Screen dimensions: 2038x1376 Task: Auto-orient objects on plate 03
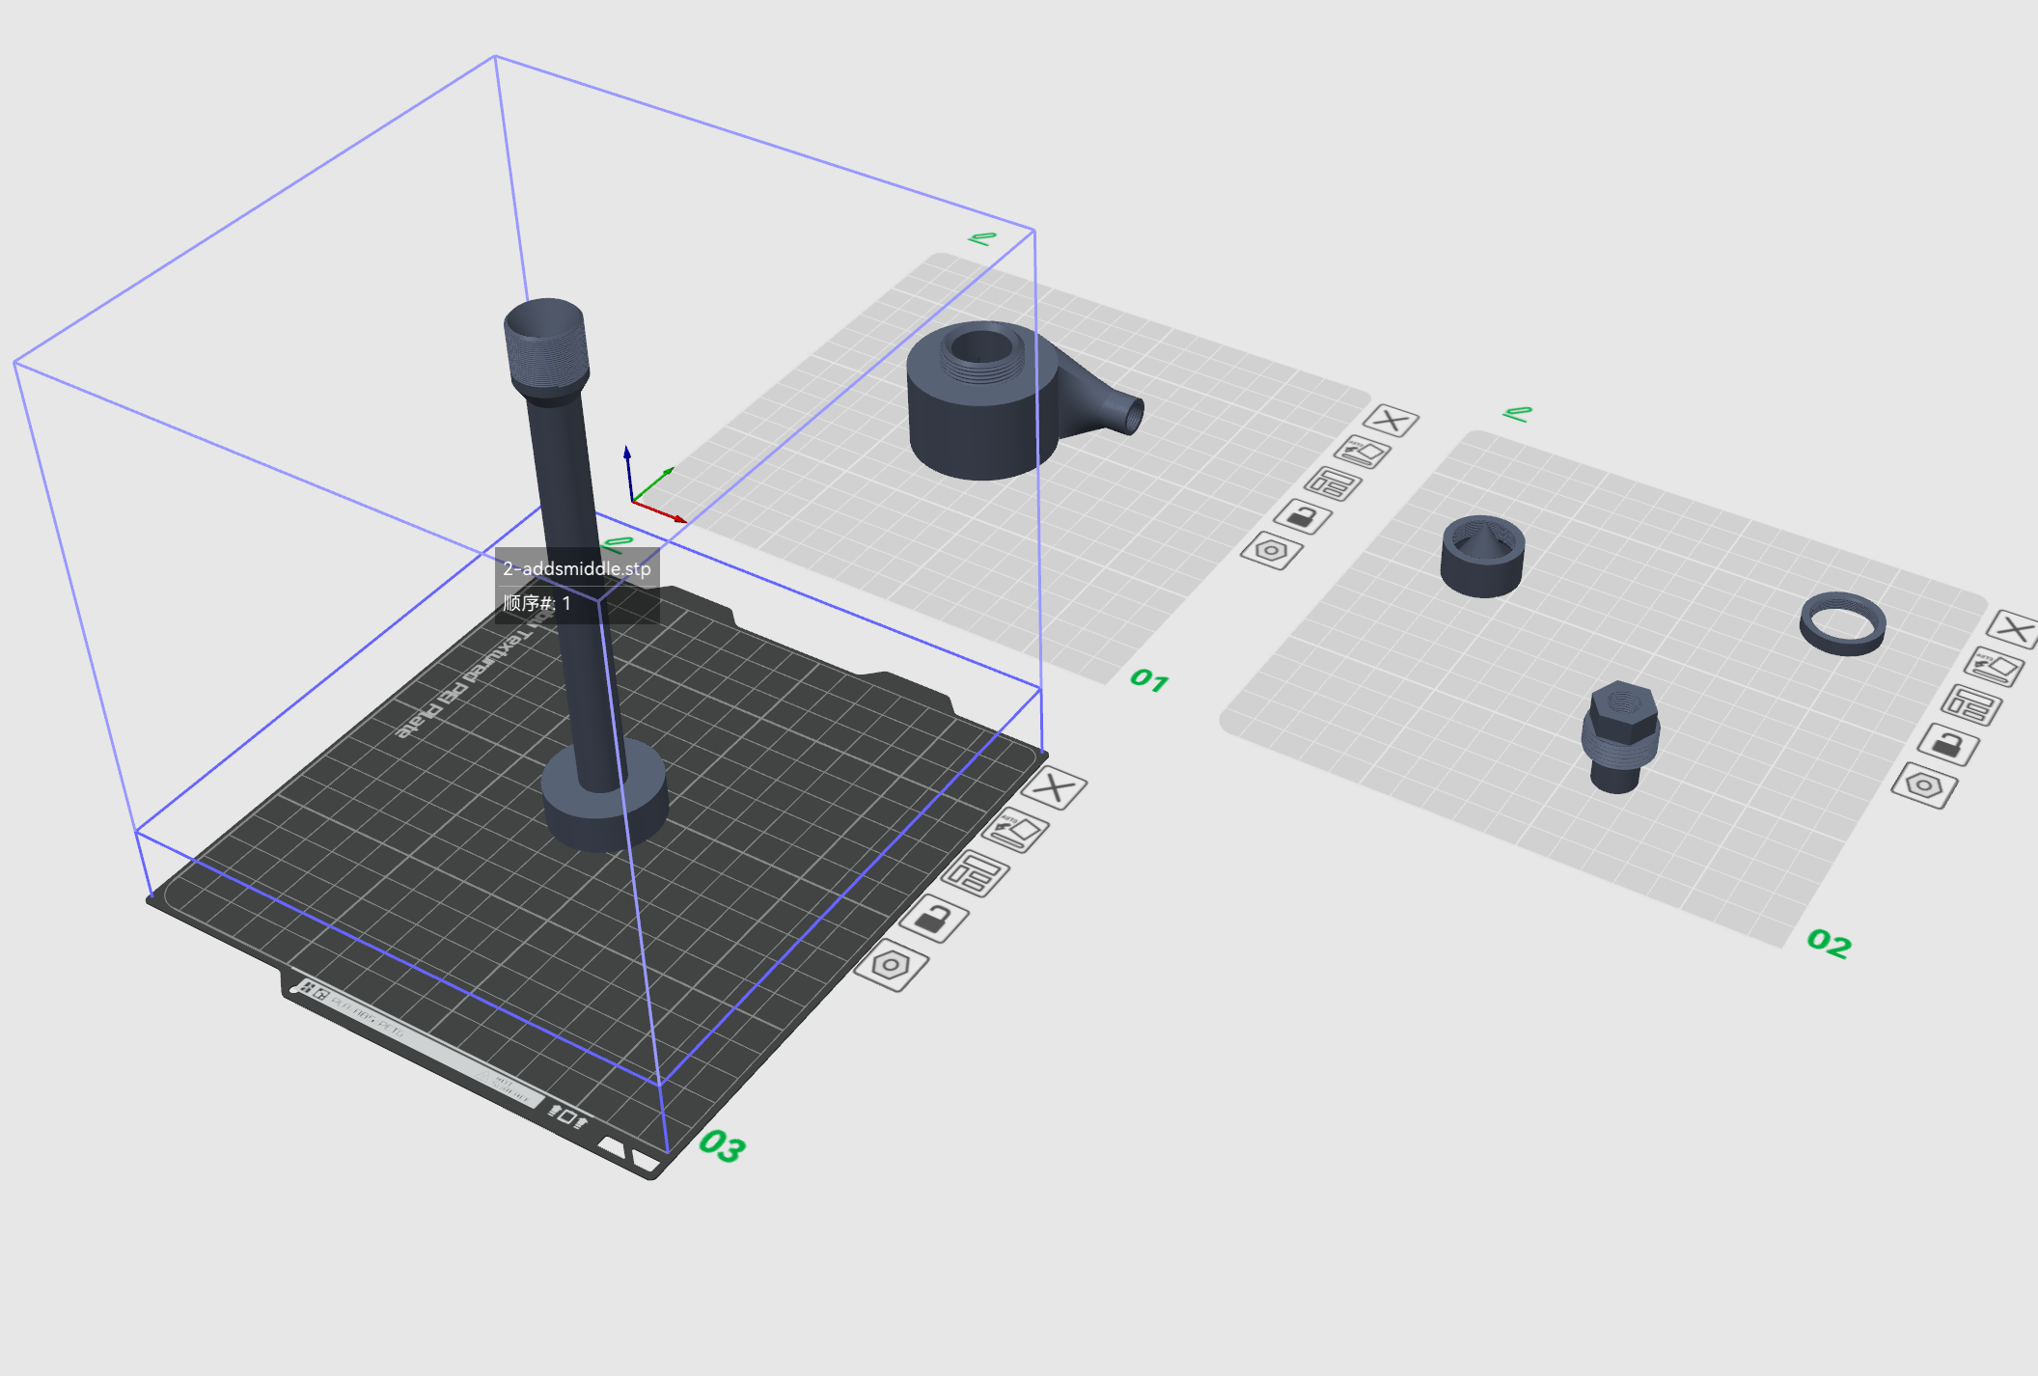click(1016, 831)
